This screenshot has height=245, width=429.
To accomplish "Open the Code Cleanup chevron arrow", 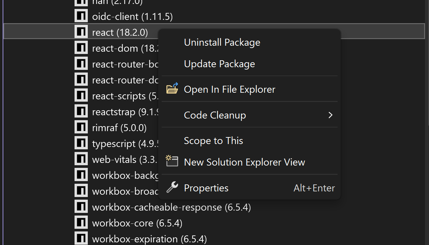I will point(330,115).
